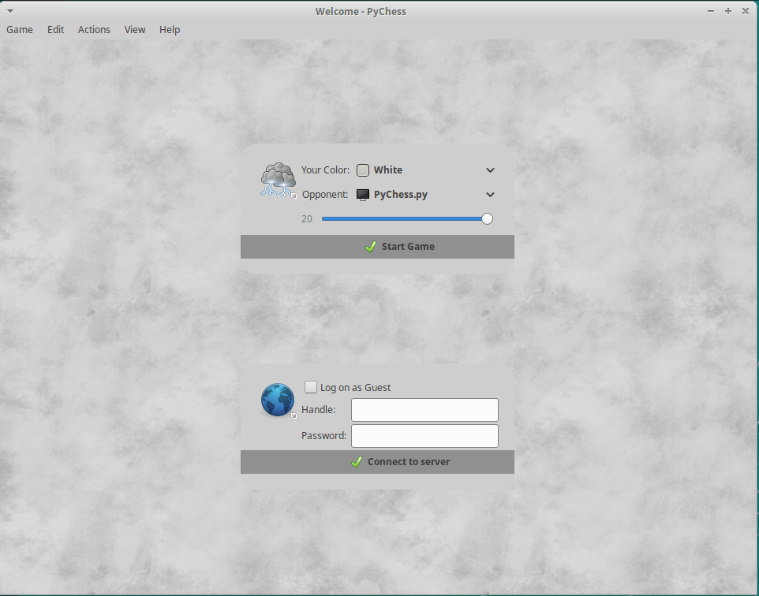
Task: Click the opponent difficulty slider handle
Action: [x=487, y=219]
